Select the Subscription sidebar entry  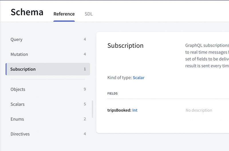click(23, 69)
